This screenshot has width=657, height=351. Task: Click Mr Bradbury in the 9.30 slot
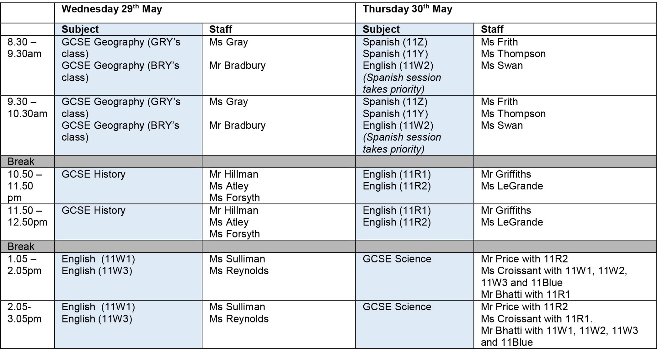[238, 125]
